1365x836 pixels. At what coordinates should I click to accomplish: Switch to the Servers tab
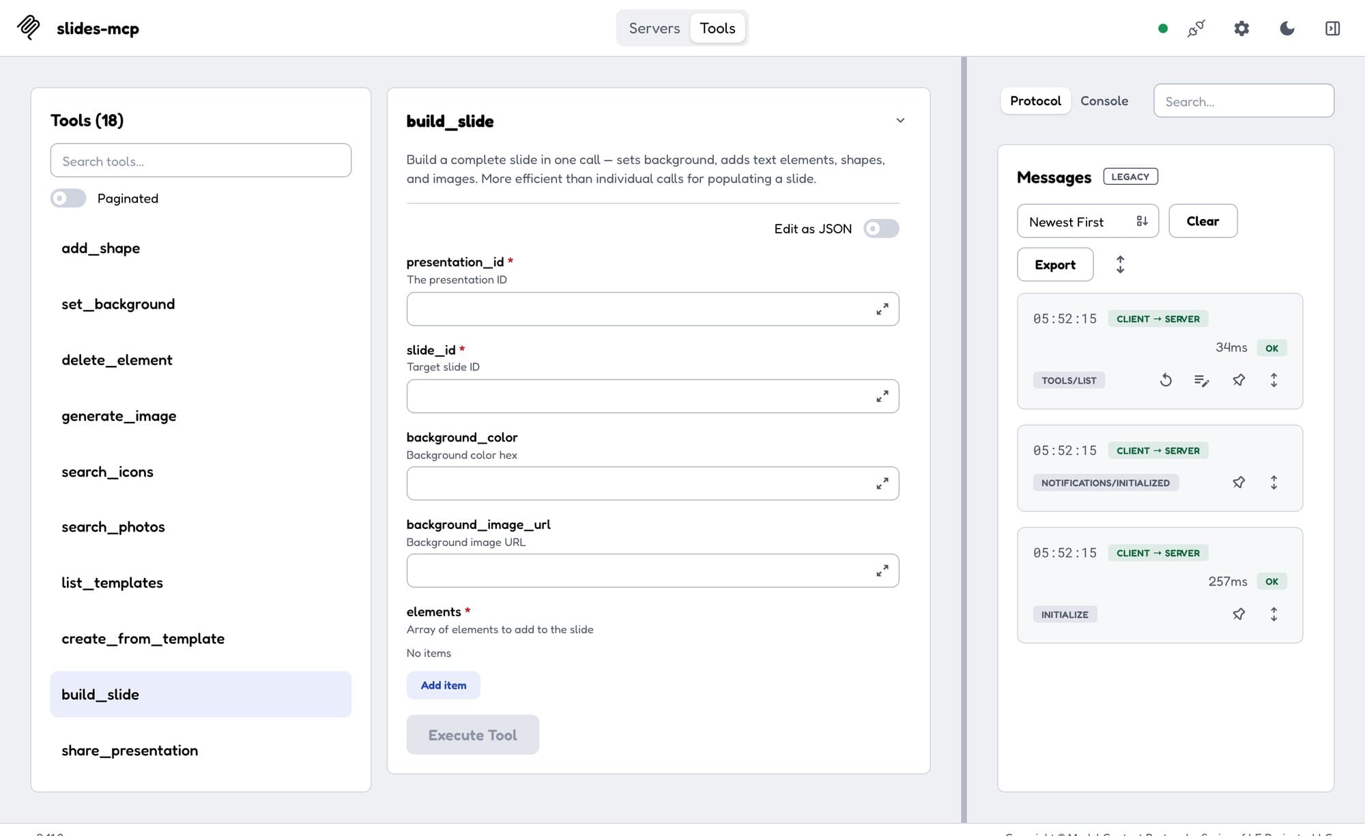click(654, 28)
